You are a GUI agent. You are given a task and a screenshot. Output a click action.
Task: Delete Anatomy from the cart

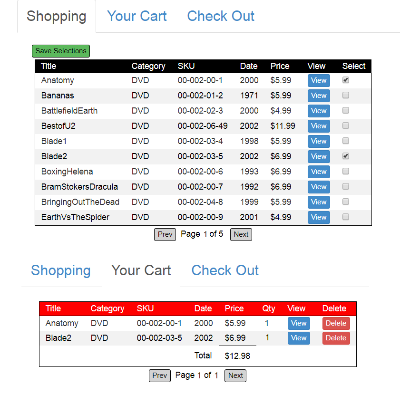pos(336,323)
